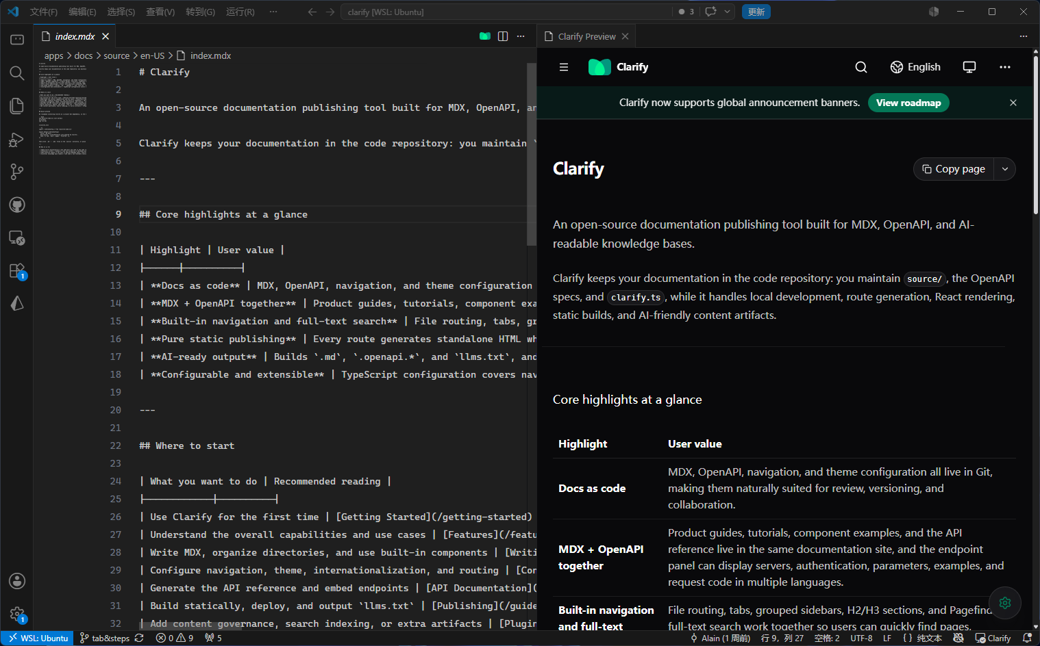Open the command center clarify [WSL: Ubuntu]
The height and width of the screenshot is (646, 1040).
click(506, 12)
